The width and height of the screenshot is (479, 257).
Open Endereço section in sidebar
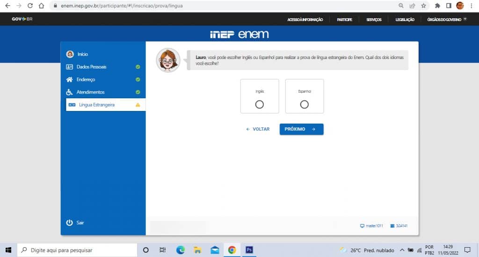pyautogui.click(x=86, y=80)
